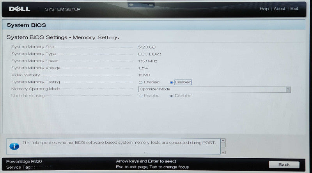The image size is (312, 173).
Task: Click help text scrollbar down arrow
Action: point(223,152)
